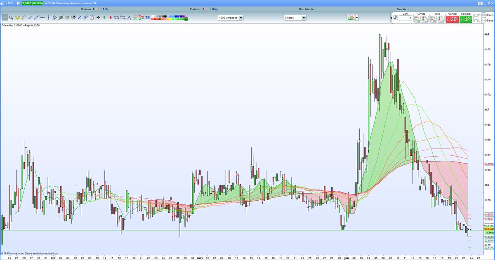
Task: Click inside the Cant quantity input field
Action: tap(405, 18)
